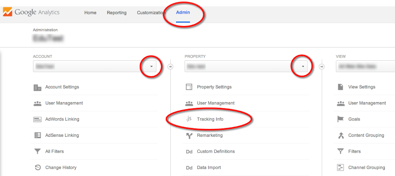Expand the Tracking Info section

click(210, 119)
